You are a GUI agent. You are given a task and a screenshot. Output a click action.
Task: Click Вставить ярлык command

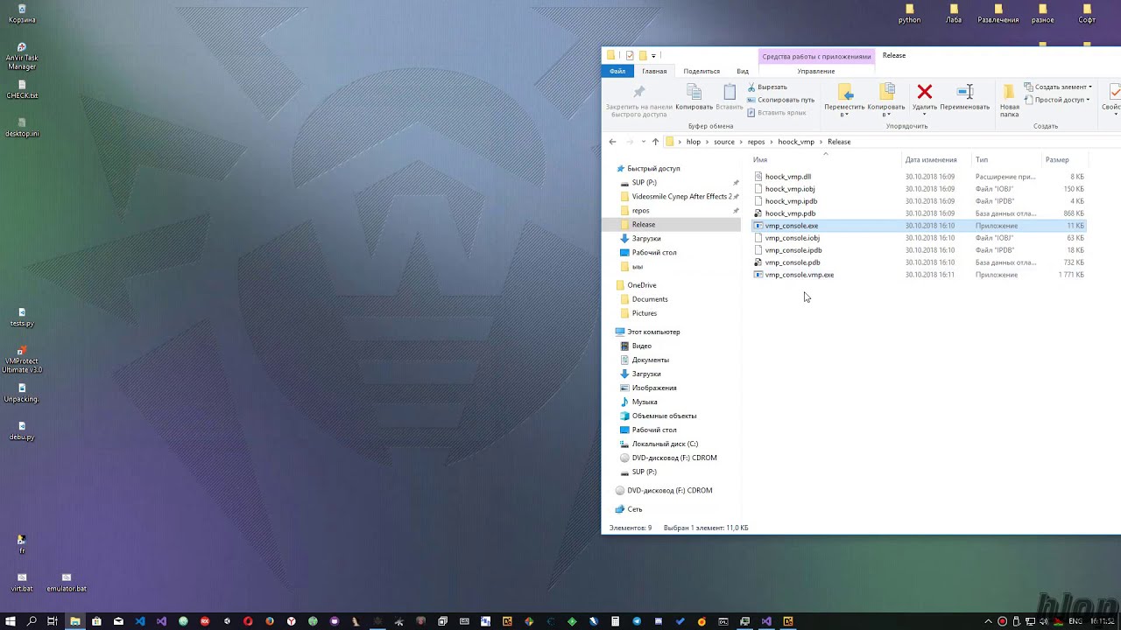tap(777, 113)
